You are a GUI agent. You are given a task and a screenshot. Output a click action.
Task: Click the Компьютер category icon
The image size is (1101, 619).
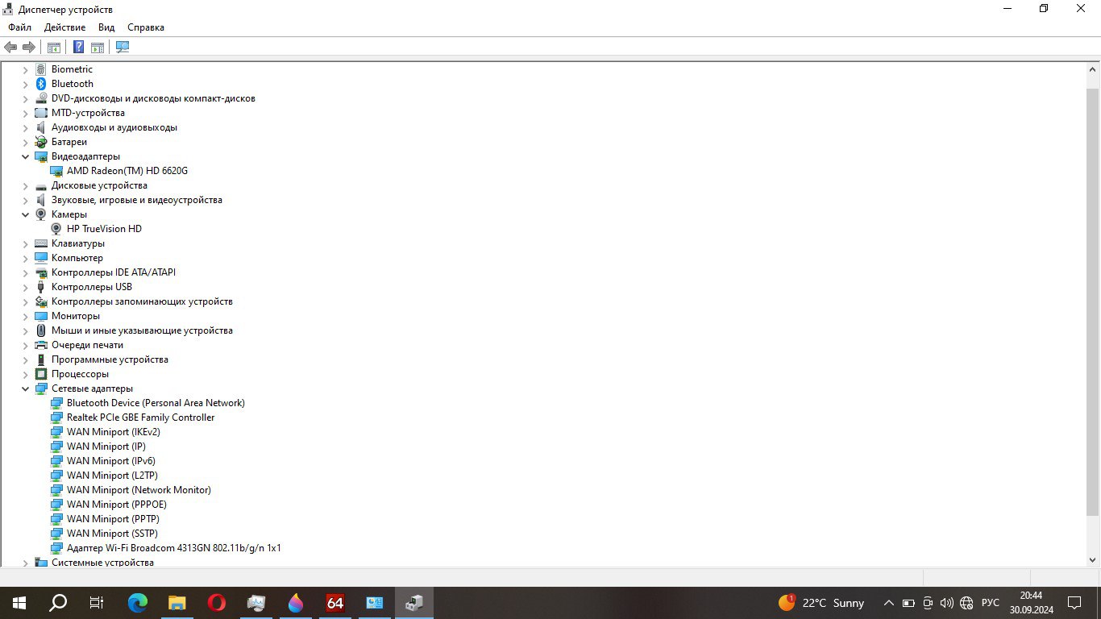coord(41,258)
